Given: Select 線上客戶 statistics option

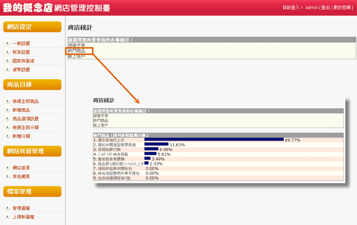Looking at the screenshot, I should click(x=76, y=56).
